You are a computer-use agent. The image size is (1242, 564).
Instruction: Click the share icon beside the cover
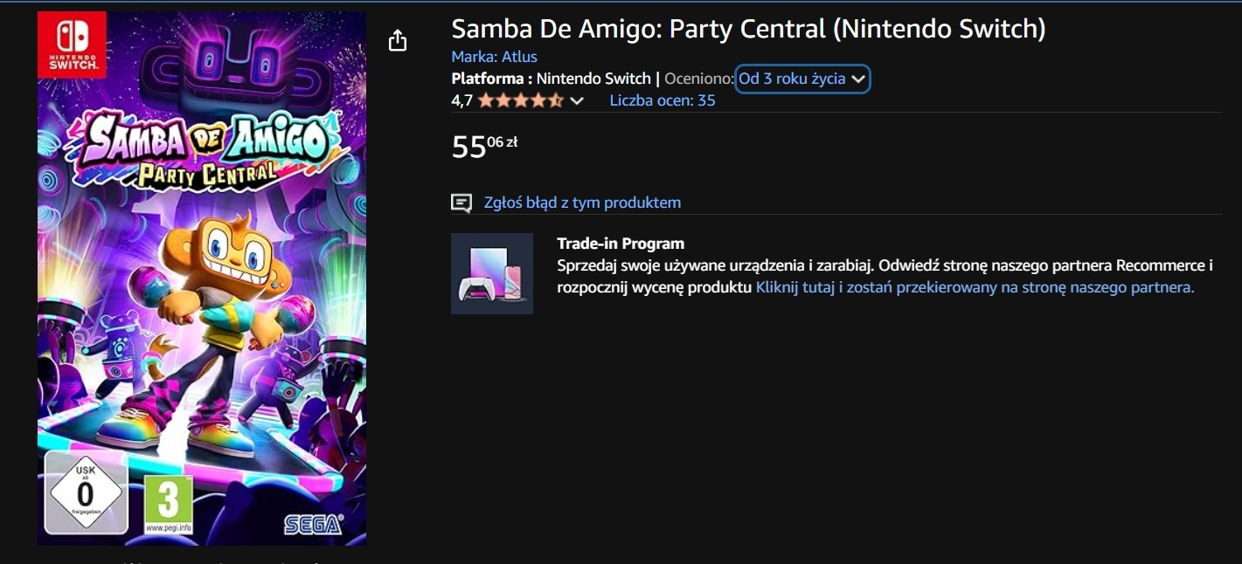point(398,40)
